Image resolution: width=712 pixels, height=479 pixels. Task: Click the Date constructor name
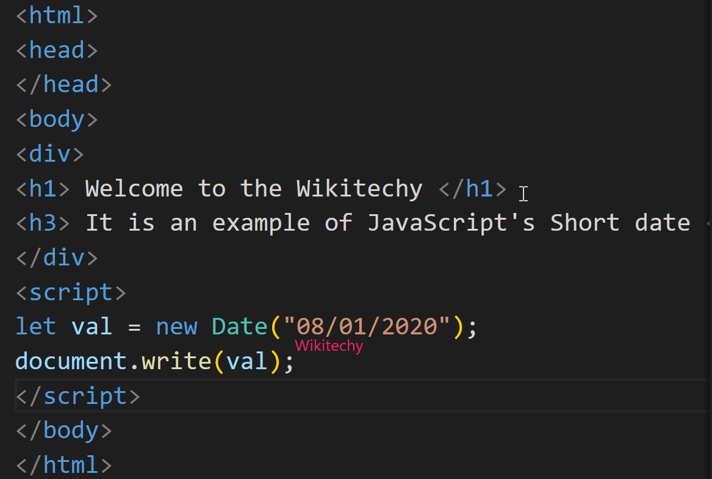tap(239, 326)
